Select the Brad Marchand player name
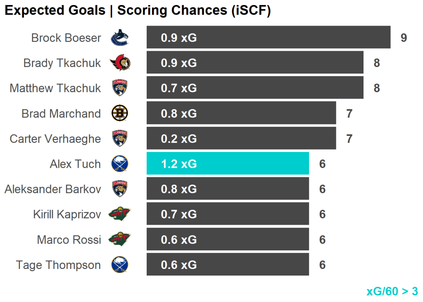423x302 pixels. coord(61,114)
